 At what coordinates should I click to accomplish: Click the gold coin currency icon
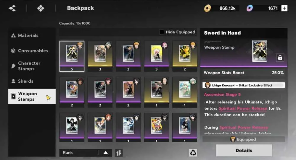(x=207, y=8)
